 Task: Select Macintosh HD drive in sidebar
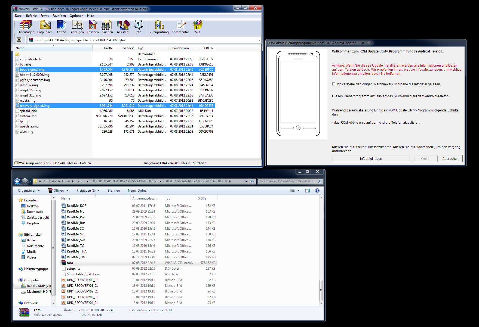(36, 292)
